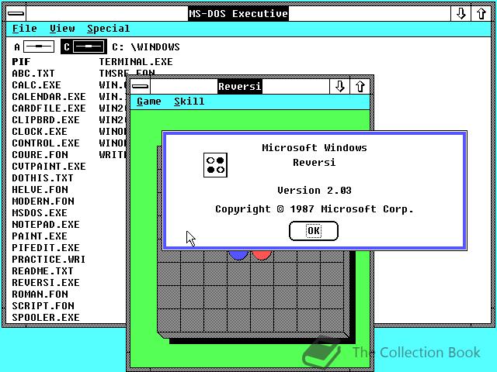Select ABC.TXT file
The width and height of the screenshot is (497, 372).
tap(33, 74)
